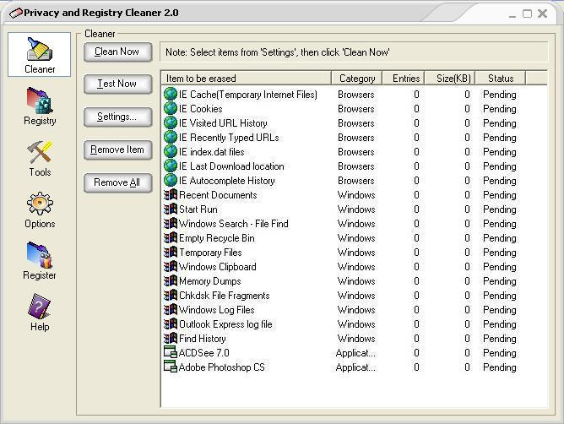The width and height of the screenshot is (564, 424).
Task: Sort list by Status column header
Action: coord(501,78)
